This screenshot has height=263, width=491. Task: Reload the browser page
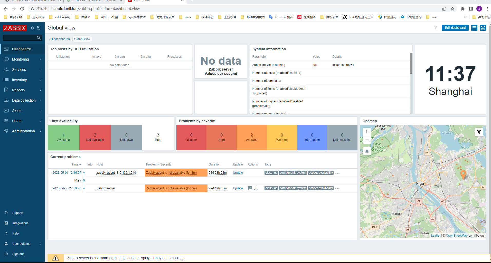point(22,9)
